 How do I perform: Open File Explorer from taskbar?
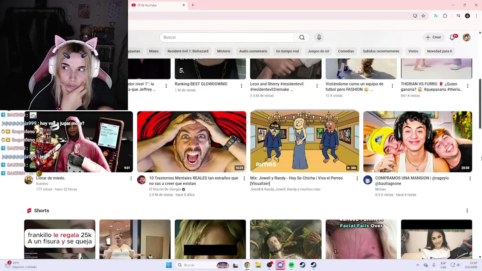(x=258, y=265)
